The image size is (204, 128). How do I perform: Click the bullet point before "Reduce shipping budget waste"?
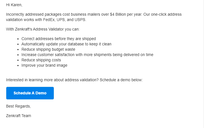coord(18,50)
